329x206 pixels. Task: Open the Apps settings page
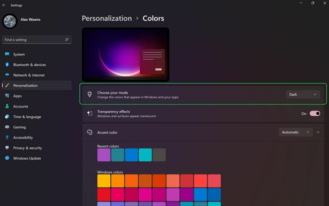[17, 96]
